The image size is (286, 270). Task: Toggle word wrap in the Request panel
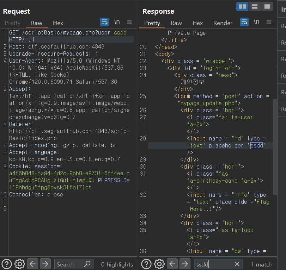pos(104,22)
